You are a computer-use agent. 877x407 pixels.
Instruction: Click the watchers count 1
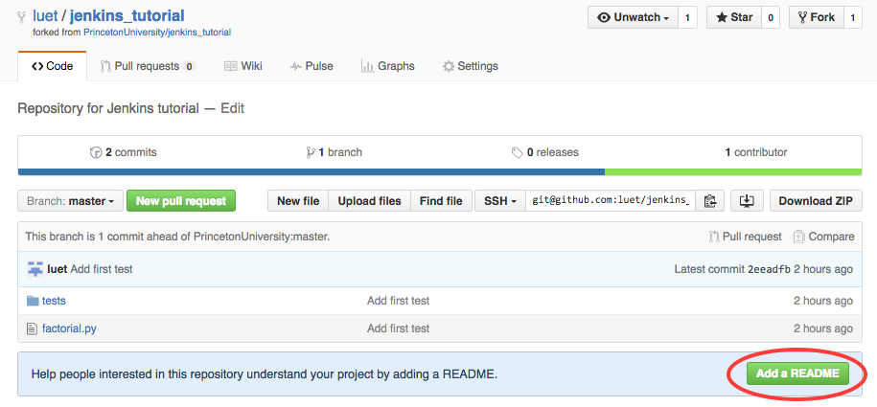click(687, 17)
